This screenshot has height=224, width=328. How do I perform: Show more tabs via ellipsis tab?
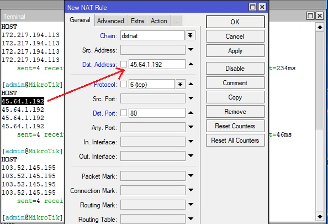pos(176,21)
